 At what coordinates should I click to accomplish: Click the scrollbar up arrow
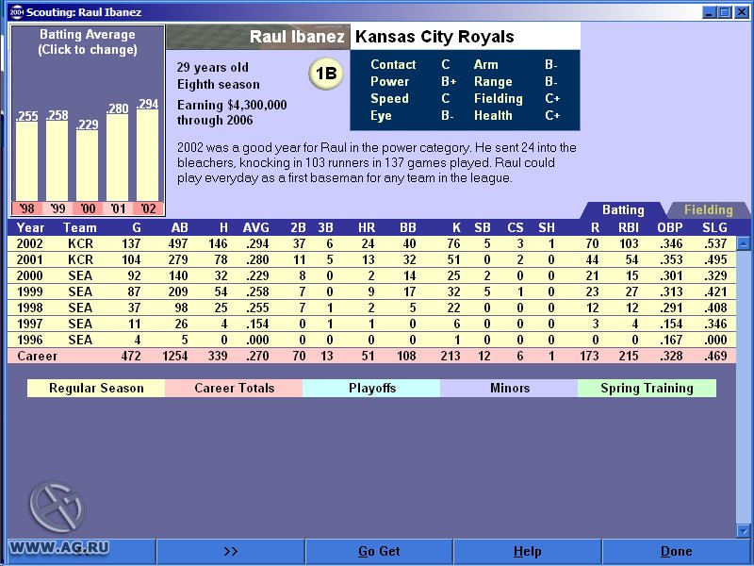pos(744,243)
